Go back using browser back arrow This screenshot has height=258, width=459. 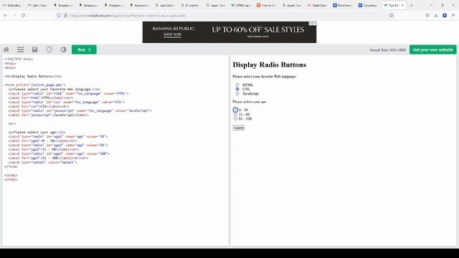[x=6, y=15]
